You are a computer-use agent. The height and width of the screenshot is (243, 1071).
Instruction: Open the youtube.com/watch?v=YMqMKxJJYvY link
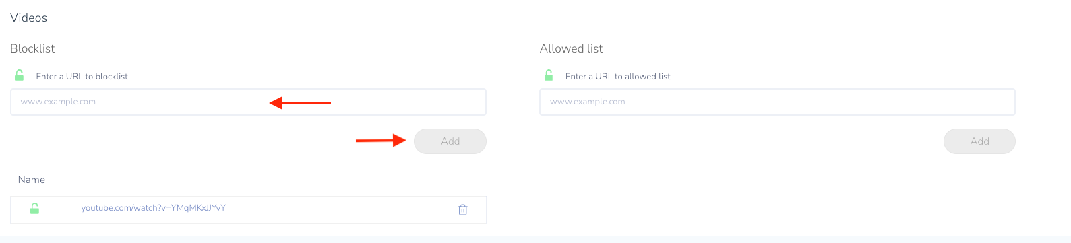[154, 208]
